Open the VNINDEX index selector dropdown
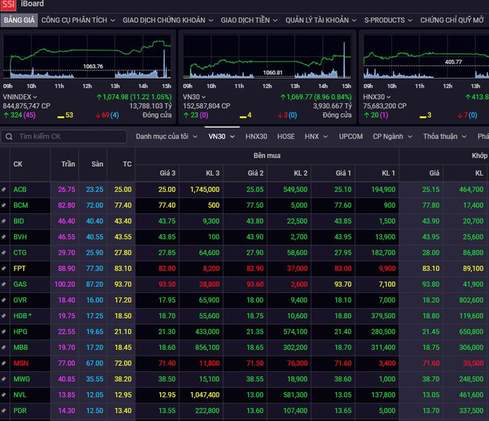 pos(20,97)
